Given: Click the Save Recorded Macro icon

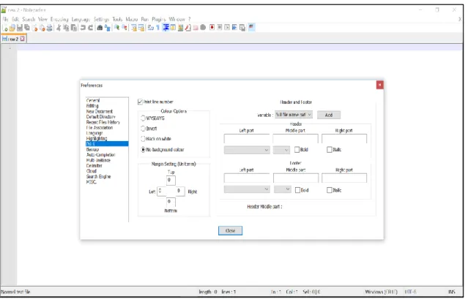Looking at the screenshot, I should coord(242,28).
